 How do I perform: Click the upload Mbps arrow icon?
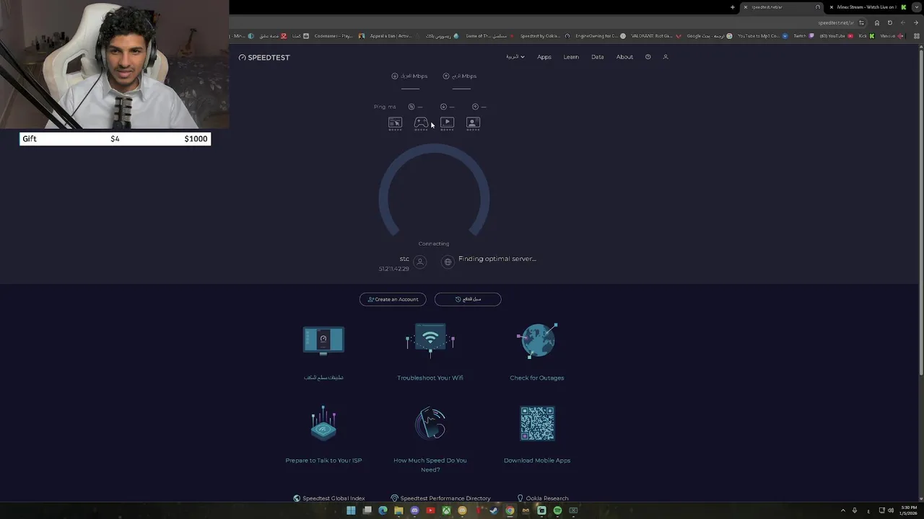446,76
